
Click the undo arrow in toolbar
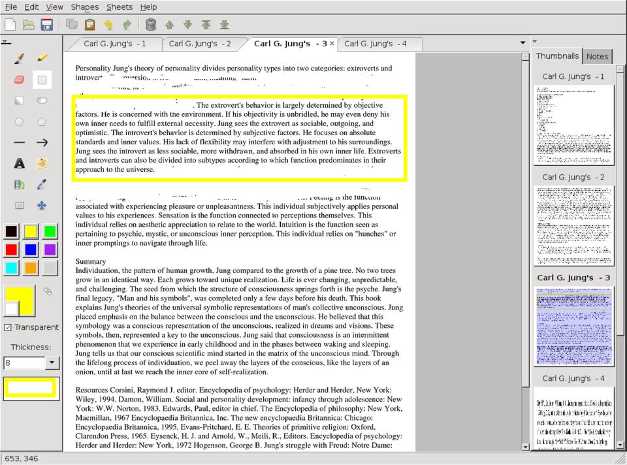(x=108, y=25)
